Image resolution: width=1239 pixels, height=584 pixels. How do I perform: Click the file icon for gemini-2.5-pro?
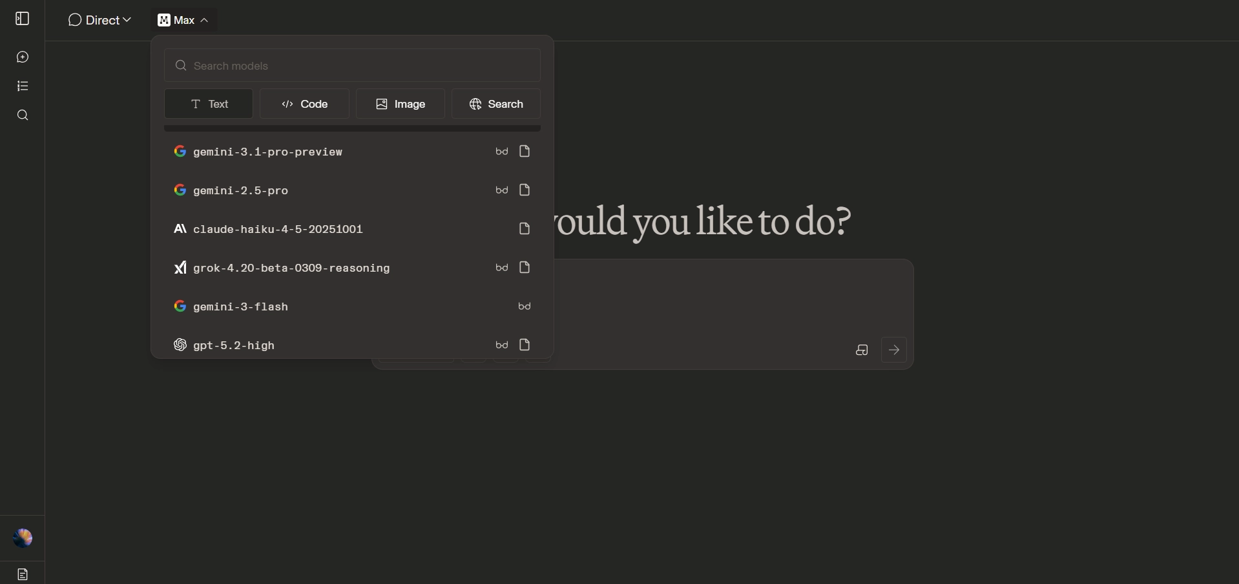525,190
